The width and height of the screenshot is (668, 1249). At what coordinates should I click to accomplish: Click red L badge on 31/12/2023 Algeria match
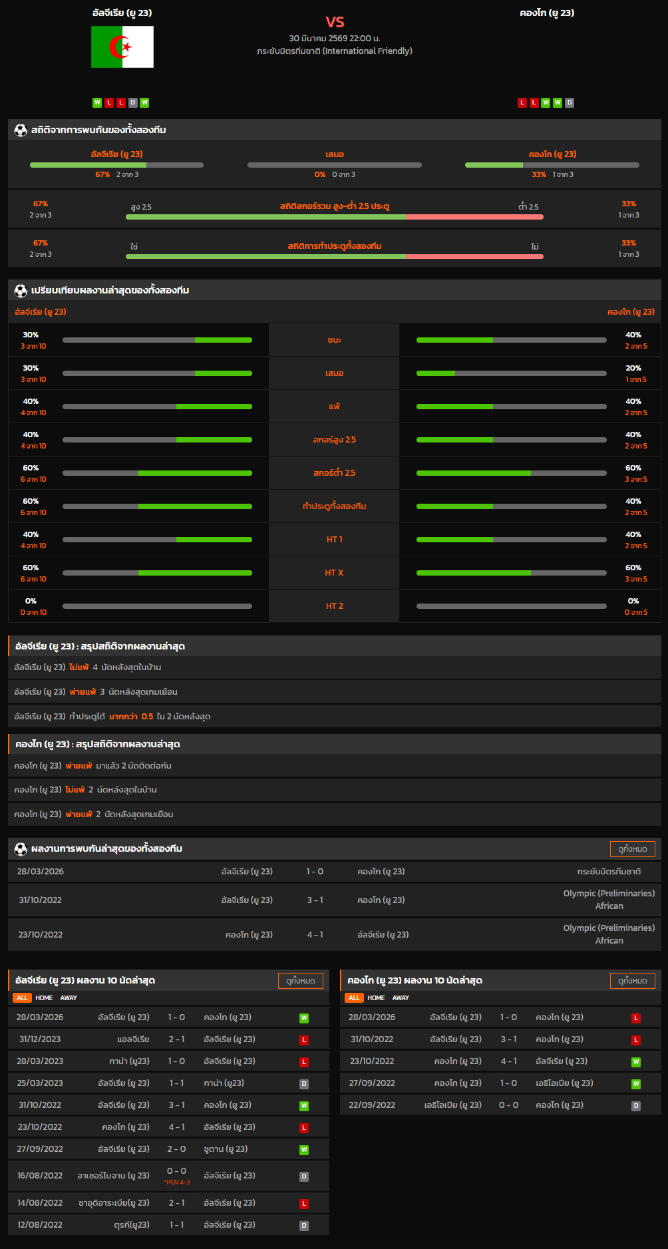[x=304, y=1040]
